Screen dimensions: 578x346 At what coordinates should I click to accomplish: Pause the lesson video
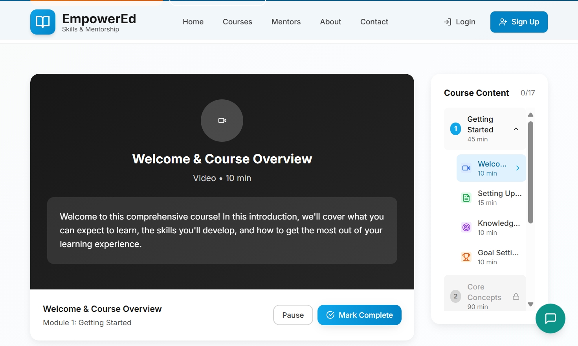point(293,315)
